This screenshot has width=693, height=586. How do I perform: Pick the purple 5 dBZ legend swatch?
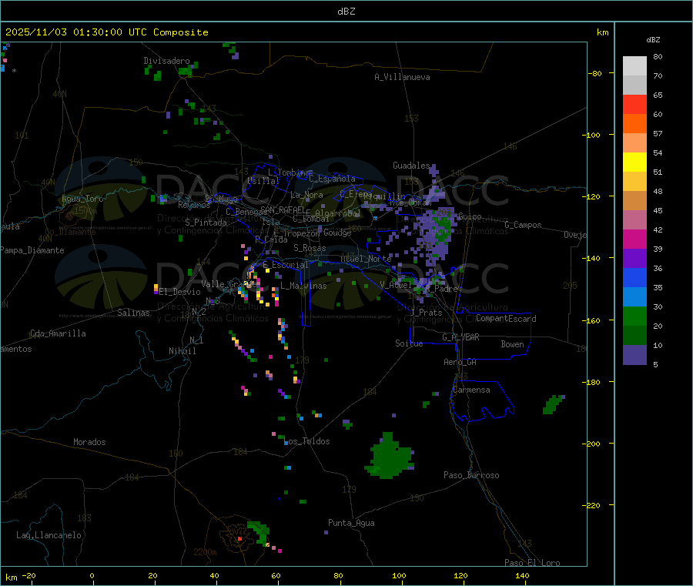coord(634,354)
